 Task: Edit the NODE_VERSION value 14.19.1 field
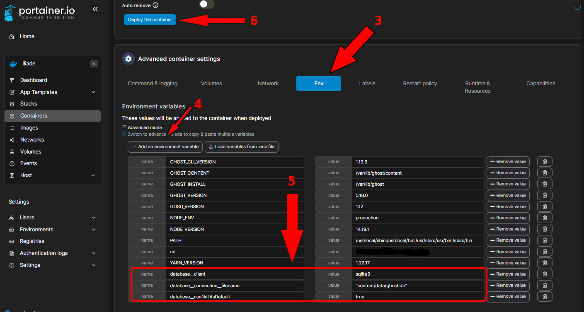(418, 229)
